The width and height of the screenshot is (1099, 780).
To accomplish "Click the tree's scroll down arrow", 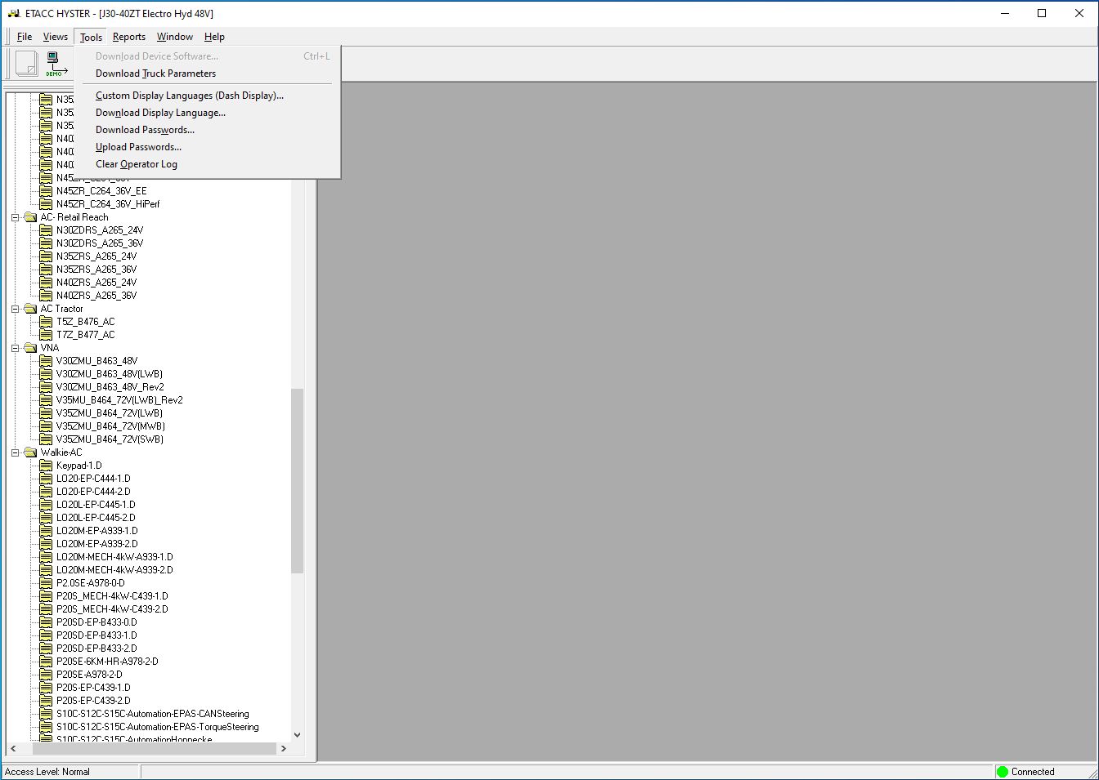I will (x=297, y=735).
